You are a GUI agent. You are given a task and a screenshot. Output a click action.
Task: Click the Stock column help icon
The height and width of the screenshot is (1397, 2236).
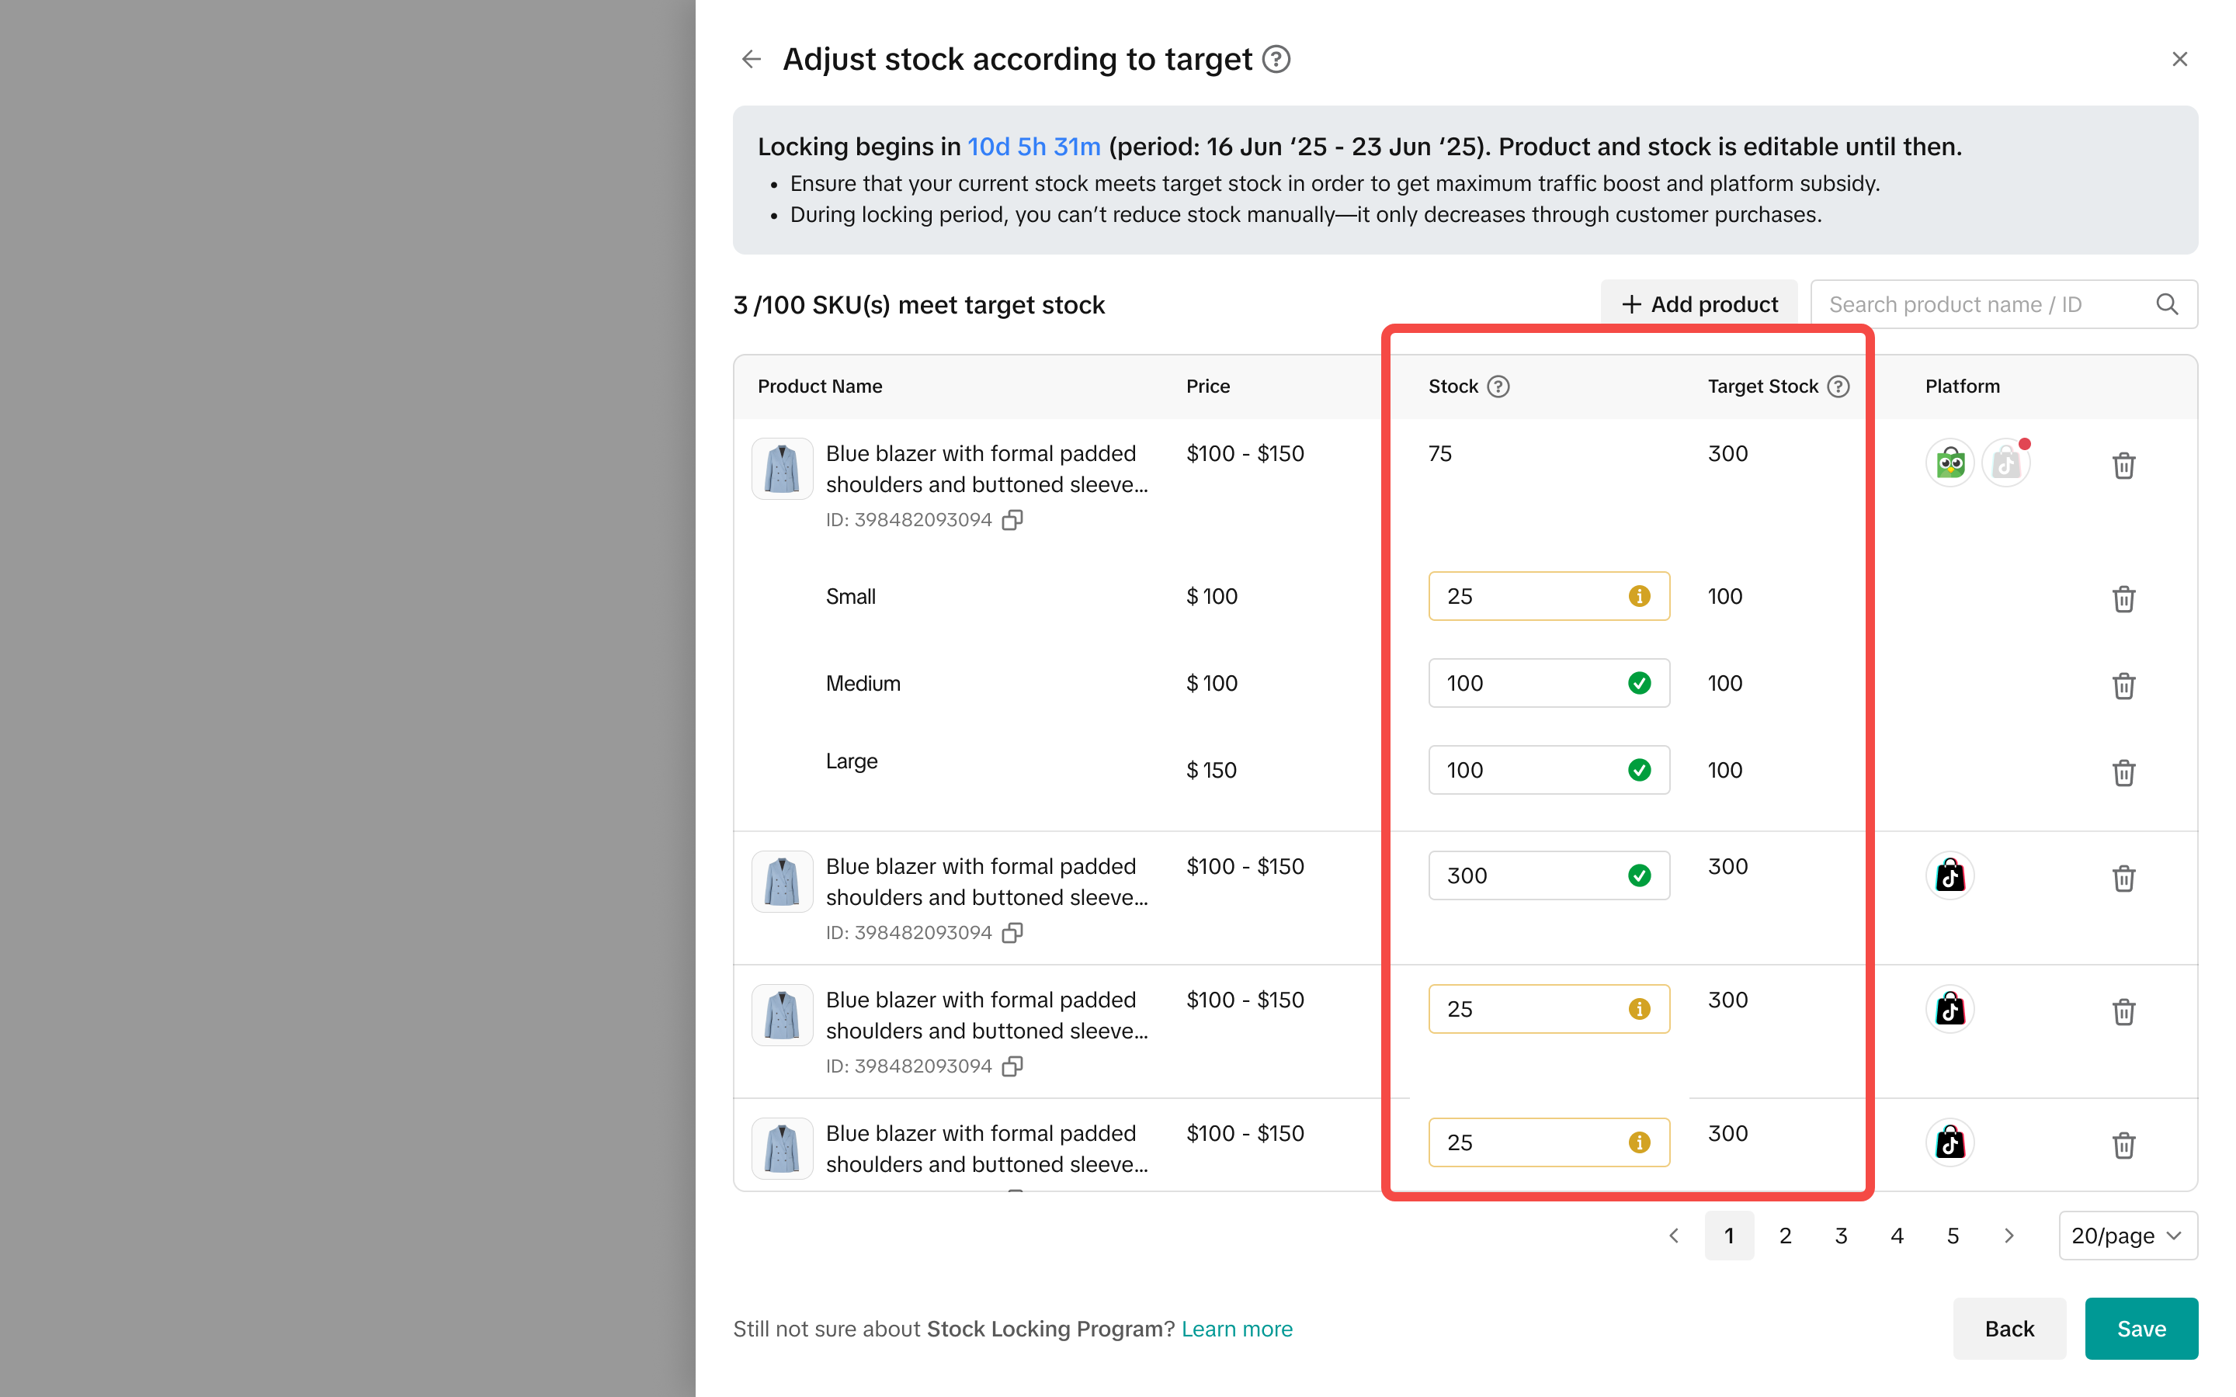click(x=1498, y=387)
